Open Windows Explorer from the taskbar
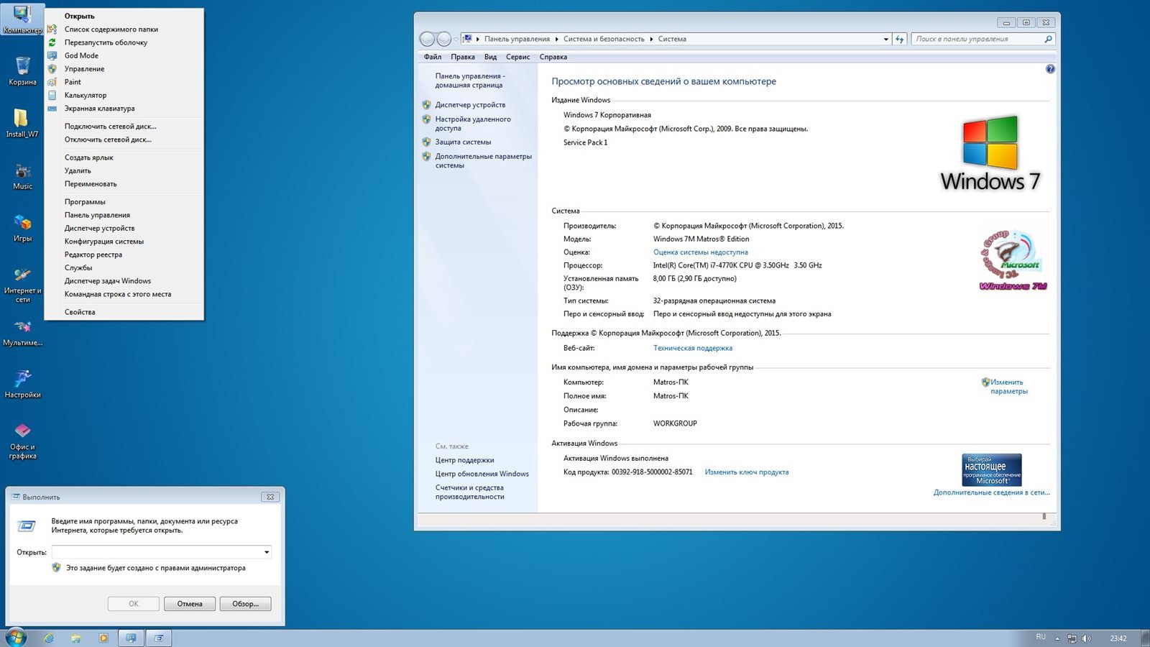The width and height of the screenshot is (1150, 647). click(75, 638)
